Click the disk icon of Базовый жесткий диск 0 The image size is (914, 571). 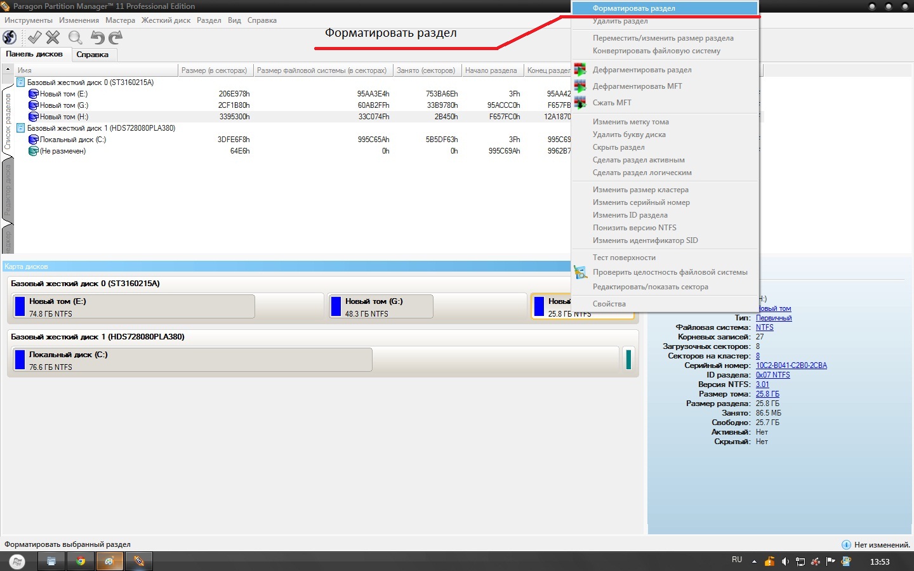(x=20, y=82)
